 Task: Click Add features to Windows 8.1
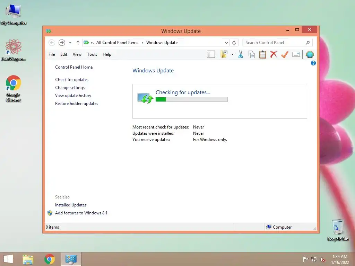tap(81, 213)
